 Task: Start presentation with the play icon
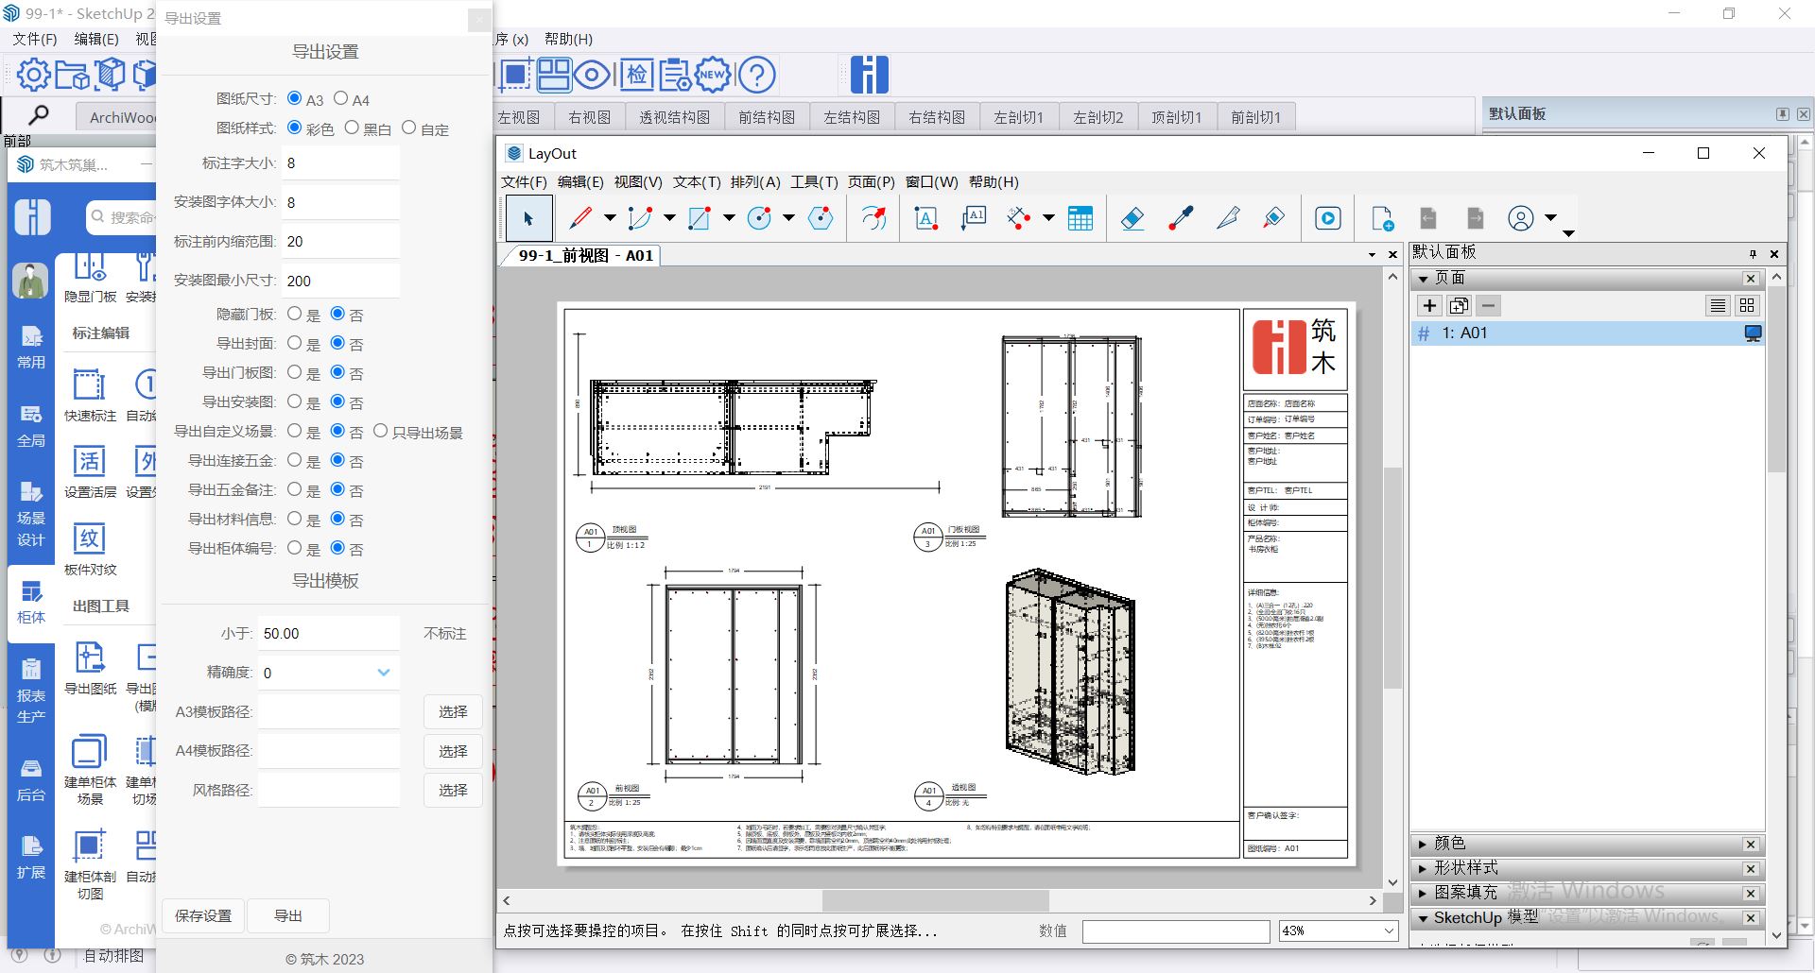click(x=1327, y=219)
